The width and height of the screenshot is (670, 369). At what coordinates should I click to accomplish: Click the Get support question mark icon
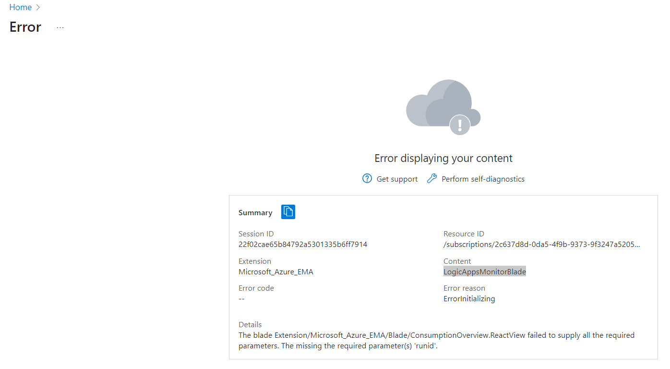(367, 178)
